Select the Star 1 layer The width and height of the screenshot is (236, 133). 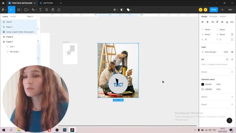(x=19, y=47)
